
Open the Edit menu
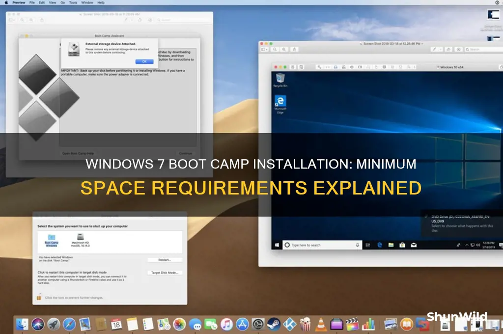pyautogui.click(x=42, y=2)
